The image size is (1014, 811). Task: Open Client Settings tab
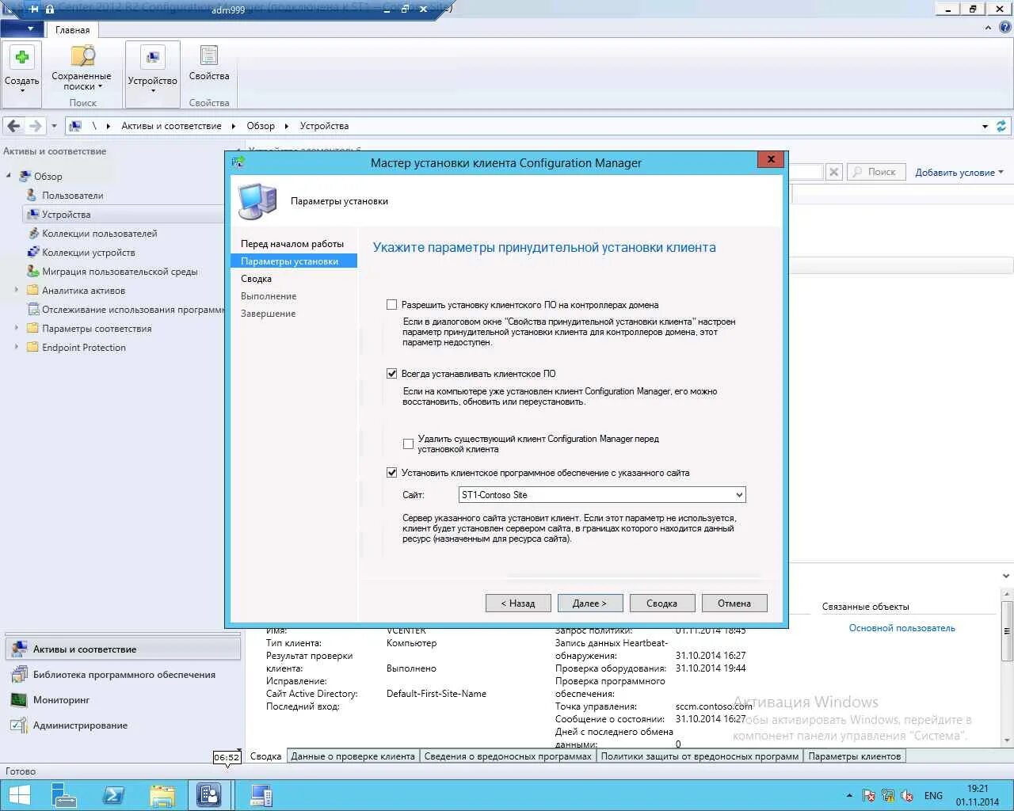pyautogui.click(x=855, y=756)
